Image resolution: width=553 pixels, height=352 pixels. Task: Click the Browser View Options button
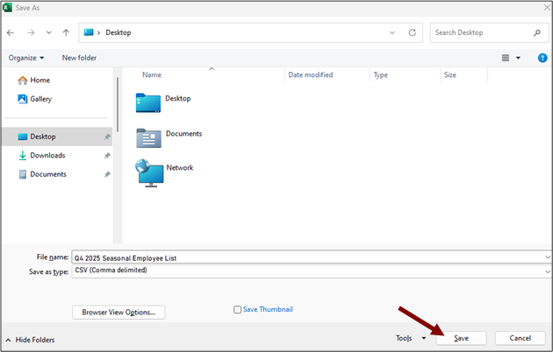pyautogui.click(x=118, y=312)
